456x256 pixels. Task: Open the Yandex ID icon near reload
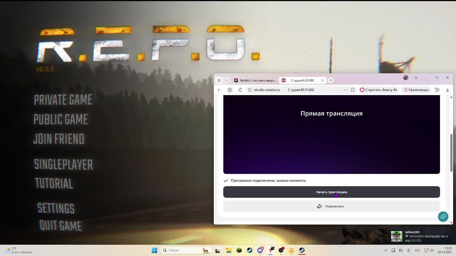(230, 90)
